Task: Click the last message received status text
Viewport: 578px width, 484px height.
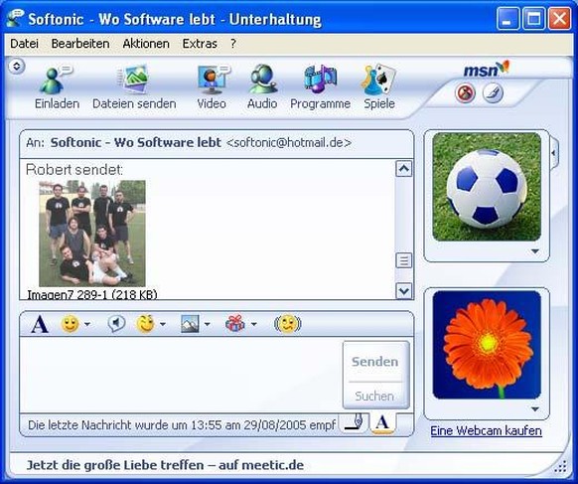Action: click(182, 425)
